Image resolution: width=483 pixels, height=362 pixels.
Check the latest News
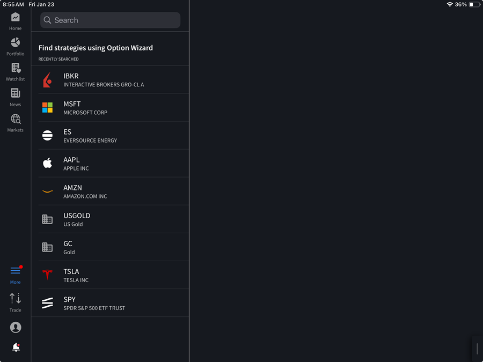[15, 97]
